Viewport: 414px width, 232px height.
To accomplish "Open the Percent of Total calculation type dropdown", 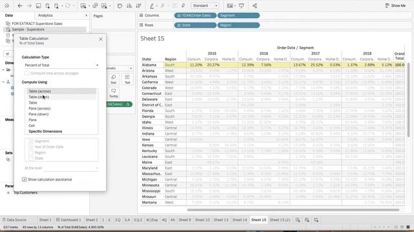I will pos(61,65).
